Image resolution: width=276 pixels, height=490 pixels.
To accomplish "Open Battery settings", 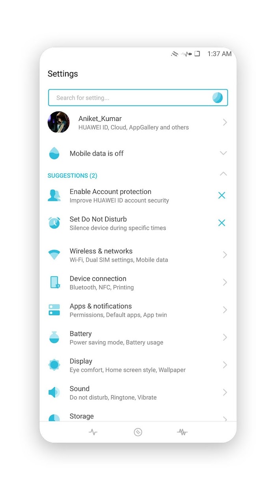I will pyautogui.click(x=138, y=338).
